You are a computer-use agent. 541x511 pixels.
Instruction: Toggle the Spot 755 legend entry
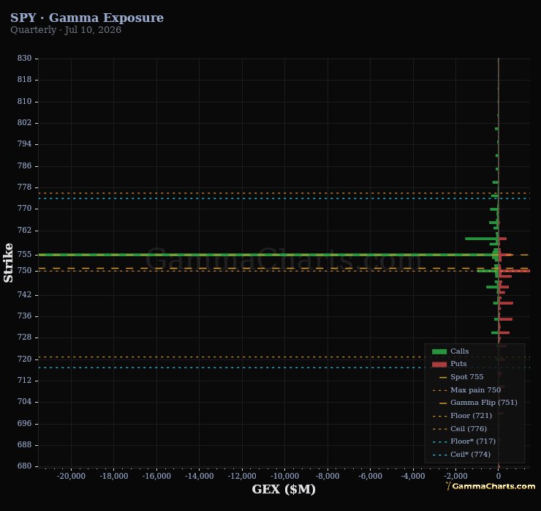pyautogui.click(x=461, y=377)
